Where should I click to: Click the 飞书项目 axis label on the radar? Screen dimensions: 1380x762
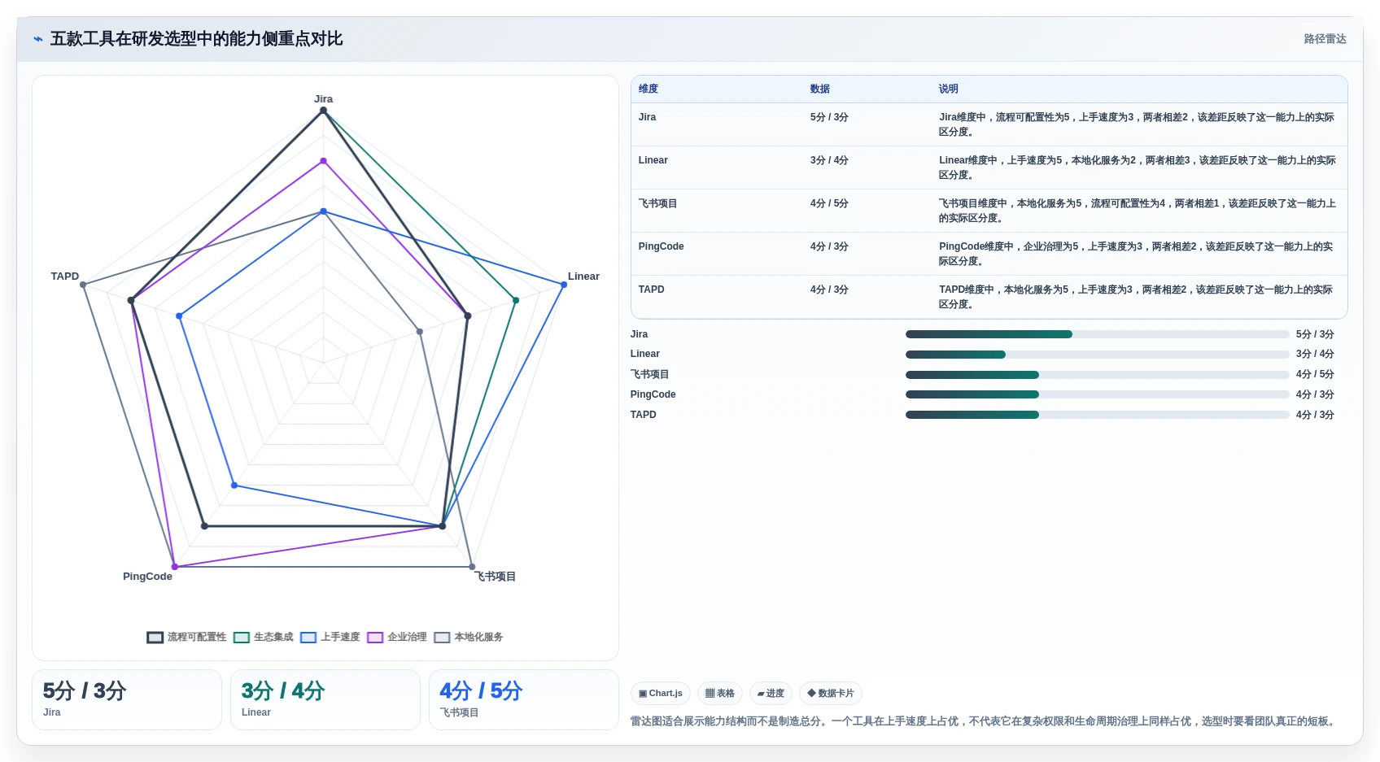496,577
